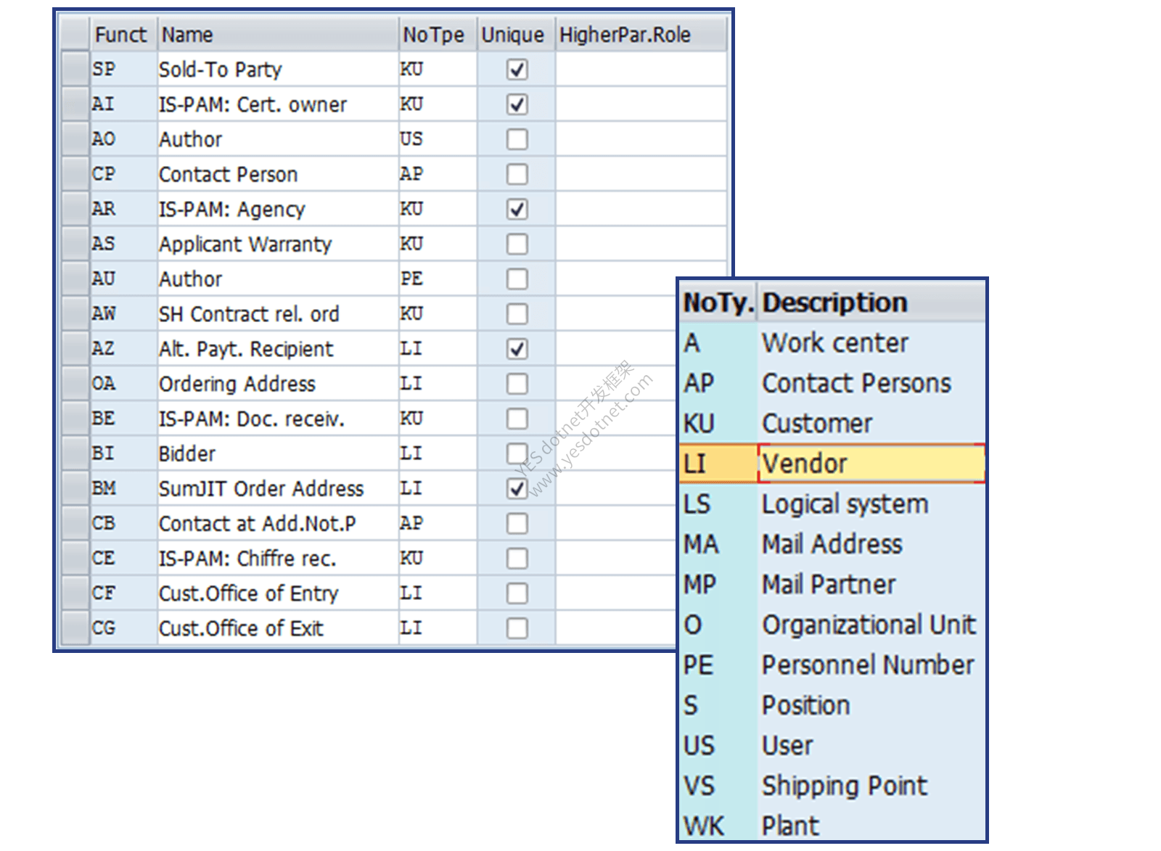Click the HigherPar.Role column header
This screenshot has width=1161, height=851.
click(x=641, y=34)
